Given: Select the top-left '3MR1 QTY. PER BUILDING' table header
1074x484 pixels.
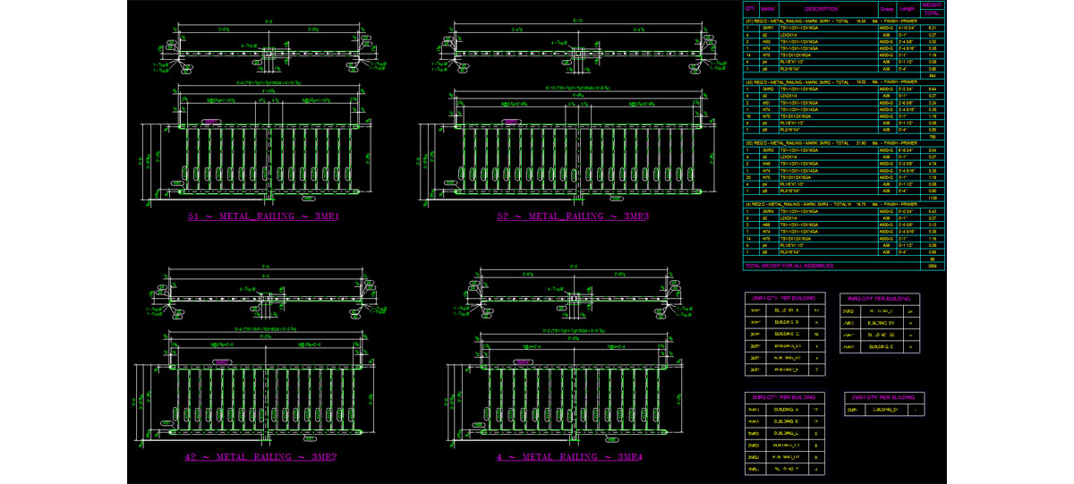Looking at the screenshot, I should click(783, 298).
